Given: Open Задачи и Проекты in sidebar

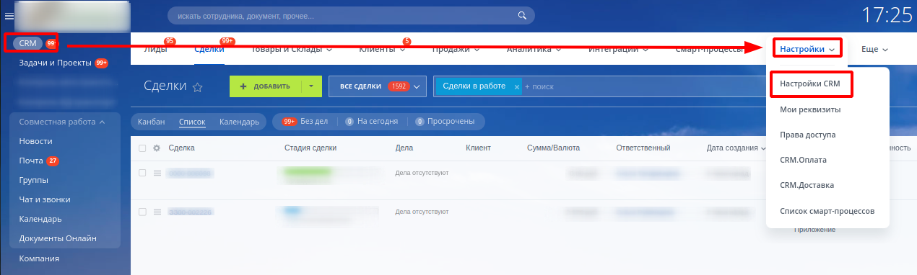Looking at the screenshot, I should pyautogui.click(x=56, y=63).
